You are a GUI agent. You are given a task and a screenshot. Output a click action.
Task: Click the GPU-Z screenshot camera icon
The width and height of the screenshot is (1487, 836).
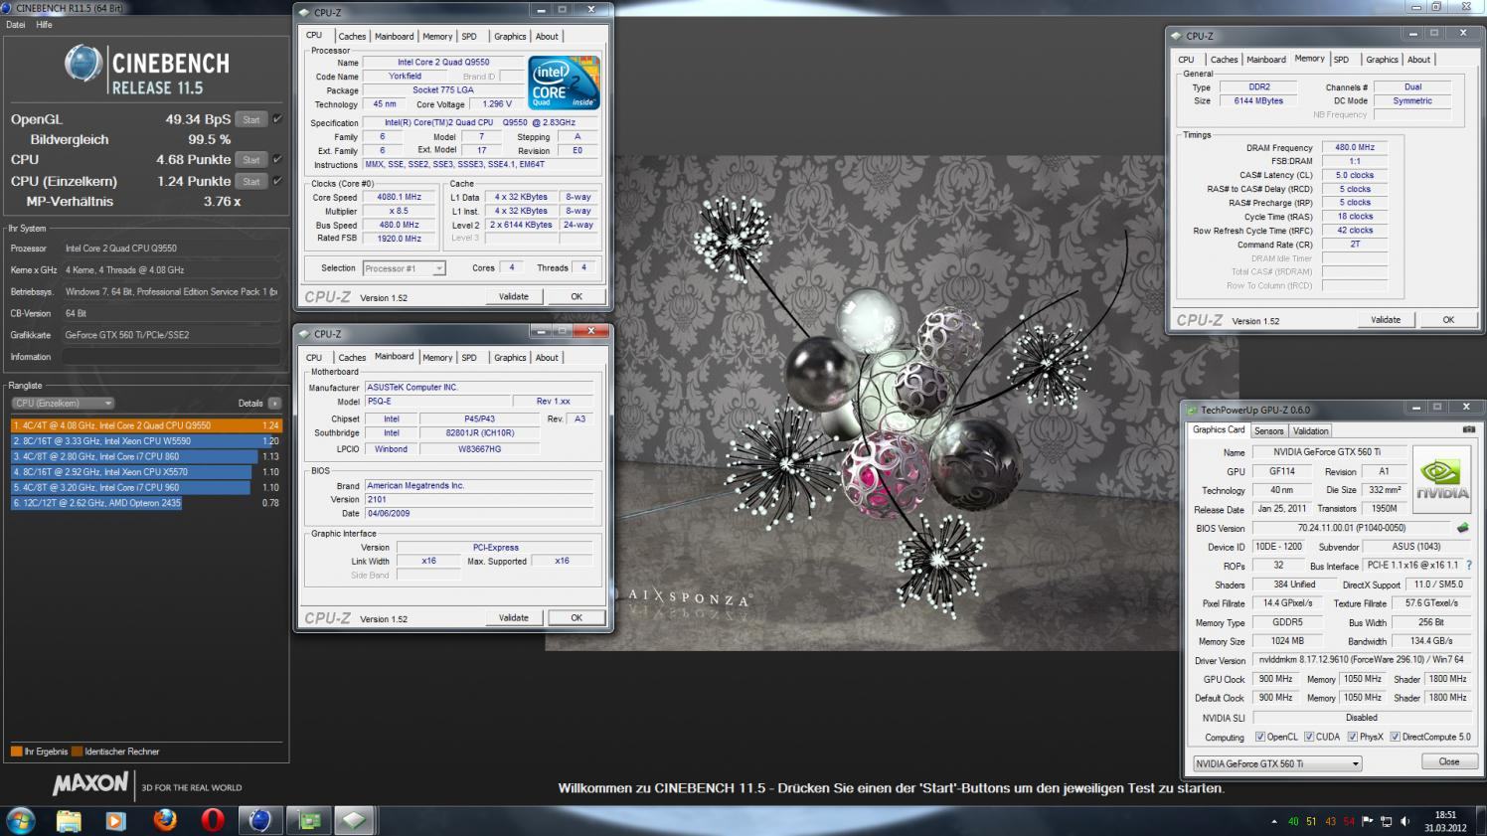(1469, 430)
